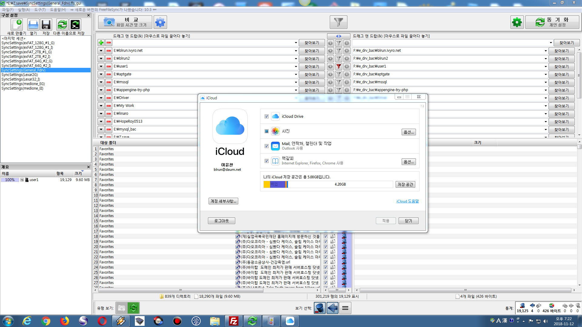Open comparison settings blue gear icon

[160, 22]
